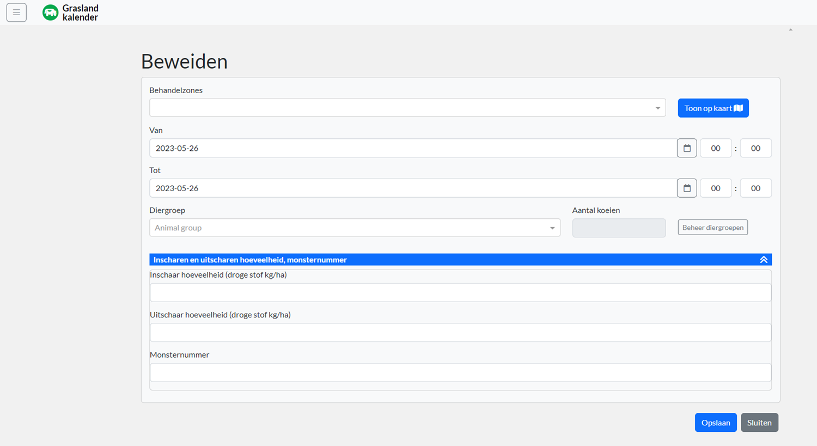Focus the Van date text field
Viewport: 817px width, 446px height.
tap(412, 148)
